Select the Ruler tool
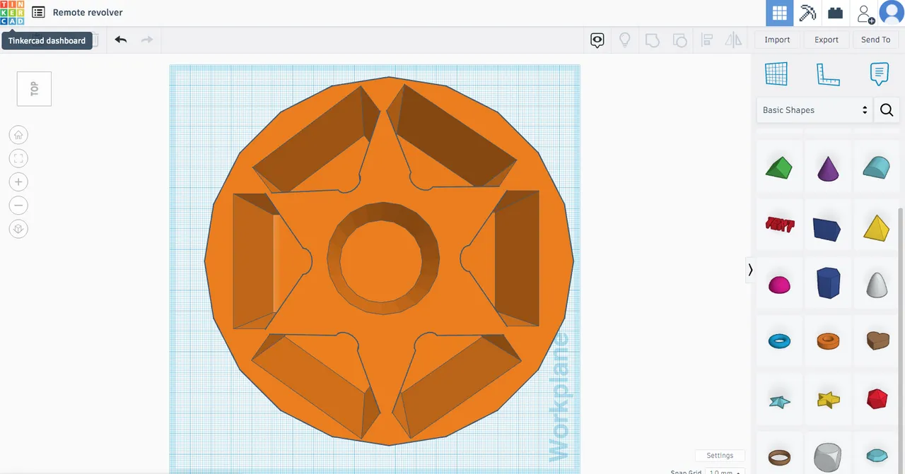Viewport: 905px width, 474px height. [828, 73]
